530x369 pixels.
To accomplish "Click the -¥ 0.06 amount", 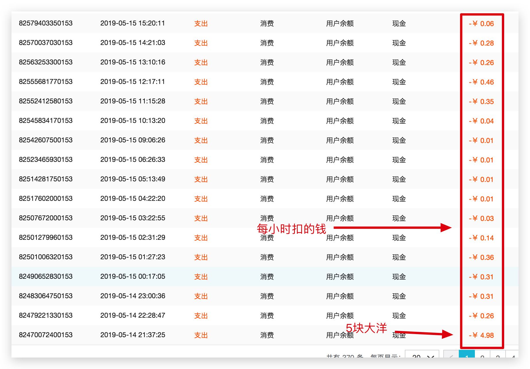I will (x=481, y=23).
